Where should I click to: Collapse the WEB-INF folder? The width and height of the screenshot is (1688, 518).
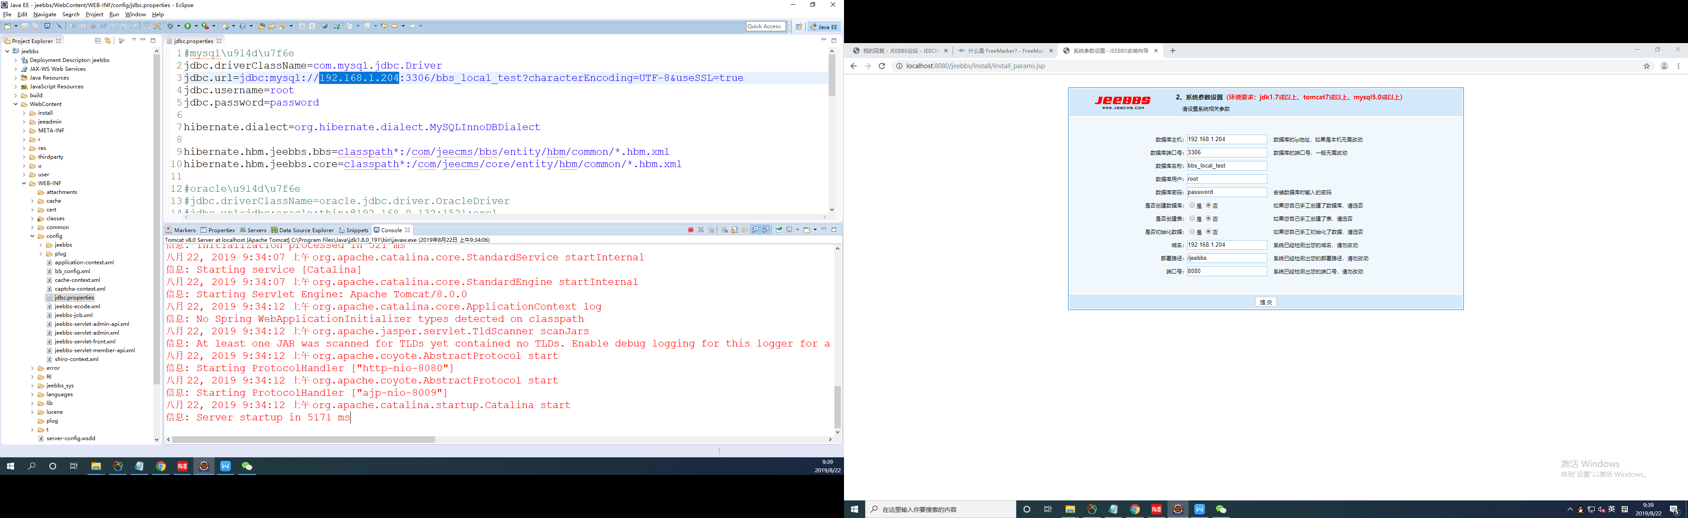(x=24, y=184)
